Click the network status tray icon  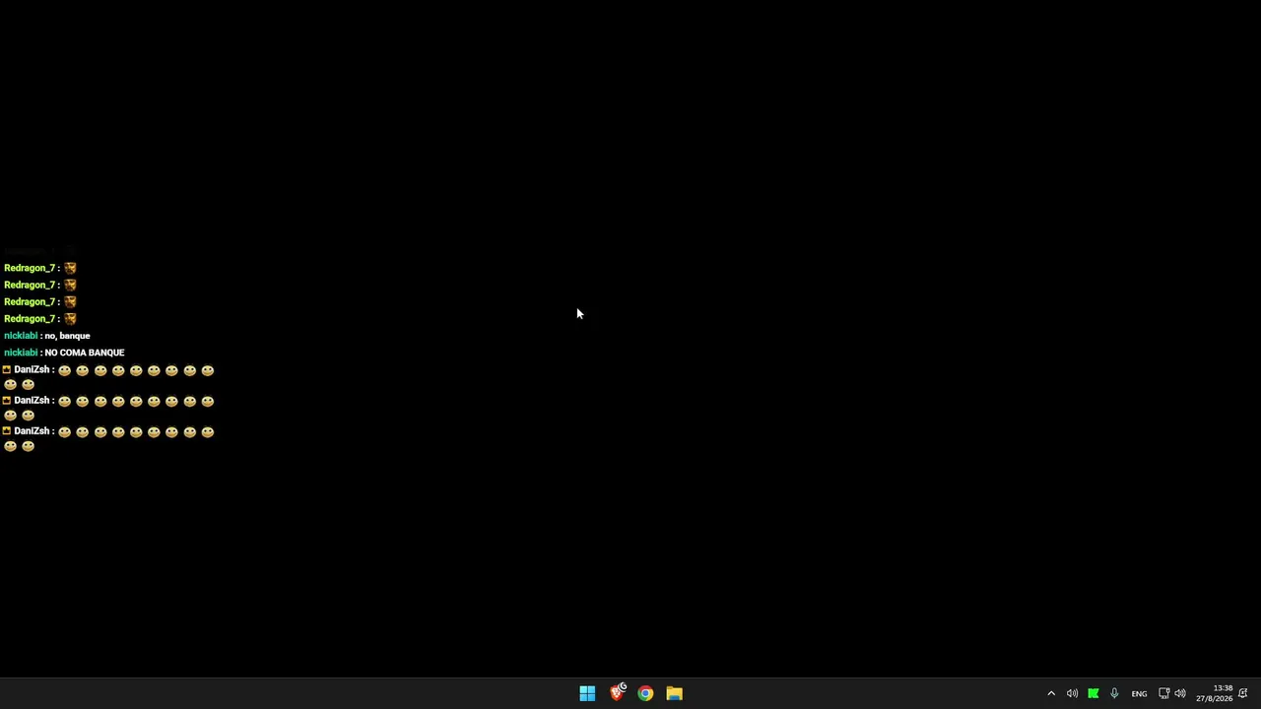(1163, 693)
